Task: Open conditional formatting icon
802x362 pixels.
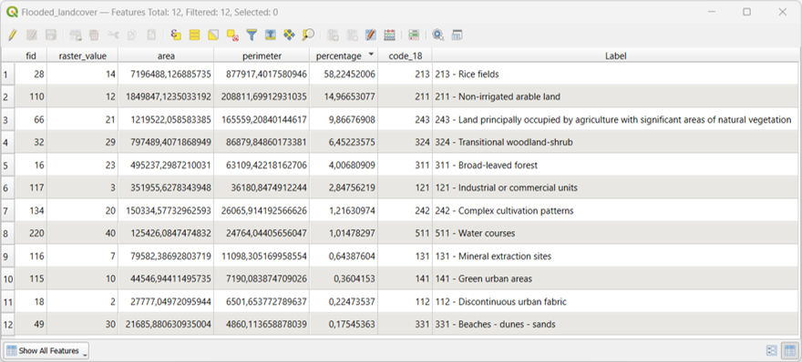Action: [414, 35]
